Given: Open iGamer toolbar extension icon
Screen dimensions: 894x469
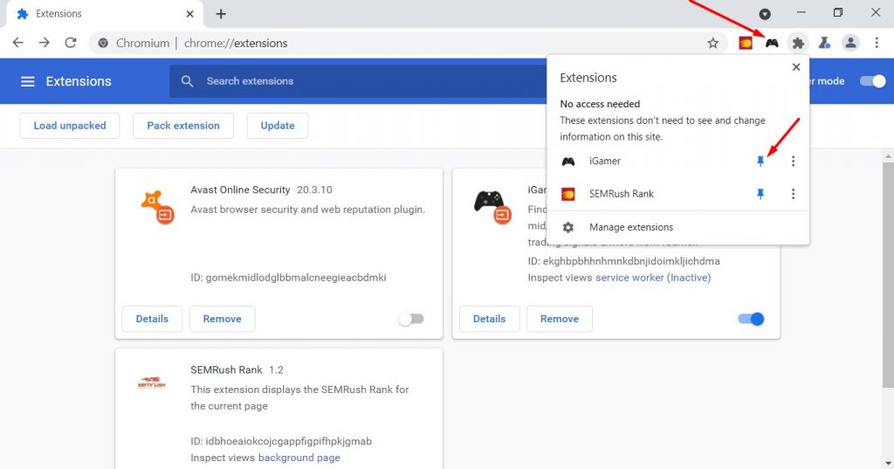Looking at the screenshot, I should tap(772, 43).
